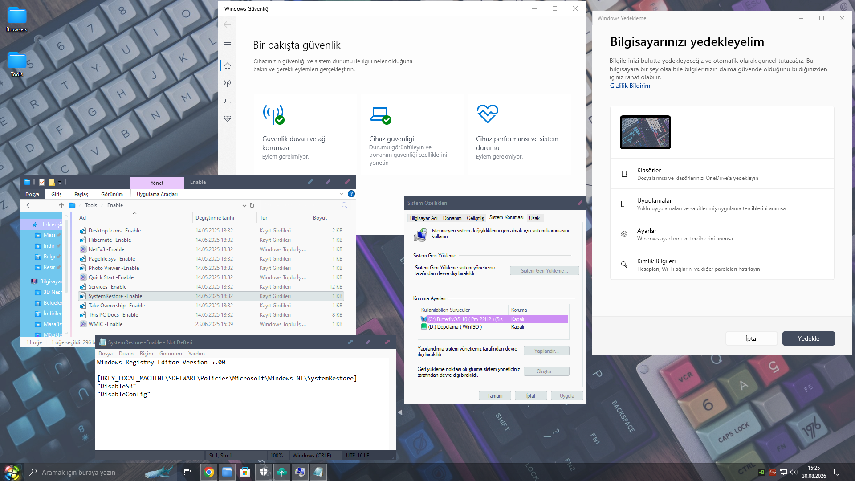Switch to the Donanım tab in Sistem Özellikleri
Image resolution: width=855 pixels, height=481 pixels.
[452, 218]
